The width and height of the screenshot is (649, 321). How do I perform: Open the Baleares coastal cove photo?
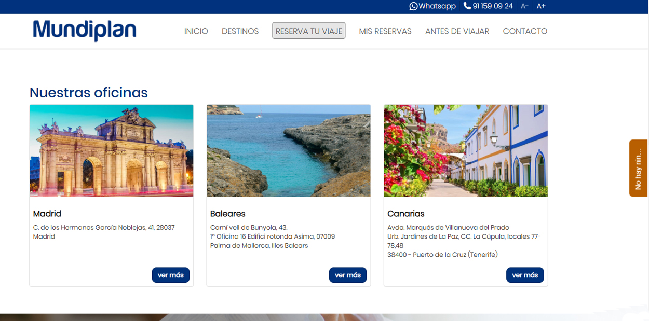(288, 151)
